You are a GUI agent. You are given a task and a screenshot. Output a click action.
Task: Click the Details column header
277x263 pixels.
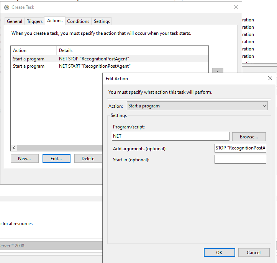[133, 50]
